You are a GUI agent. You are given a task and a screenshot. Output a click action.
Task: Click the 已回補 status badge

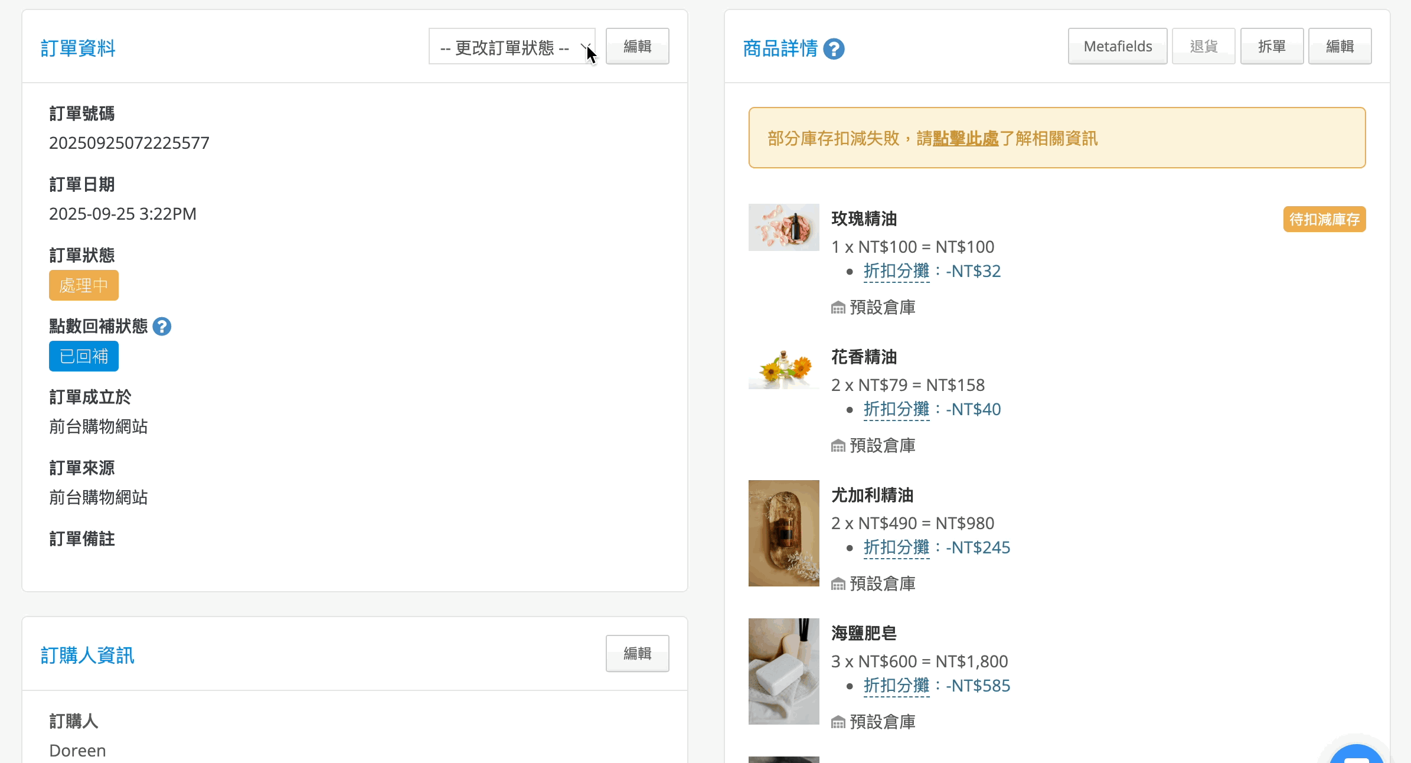[84, 356]
